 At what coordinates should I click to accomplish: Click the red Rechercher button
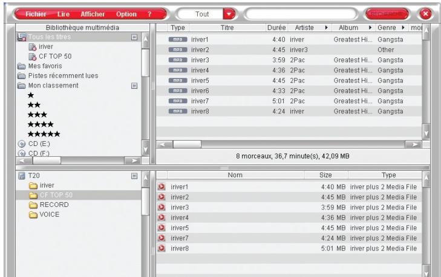pos(387,14)
